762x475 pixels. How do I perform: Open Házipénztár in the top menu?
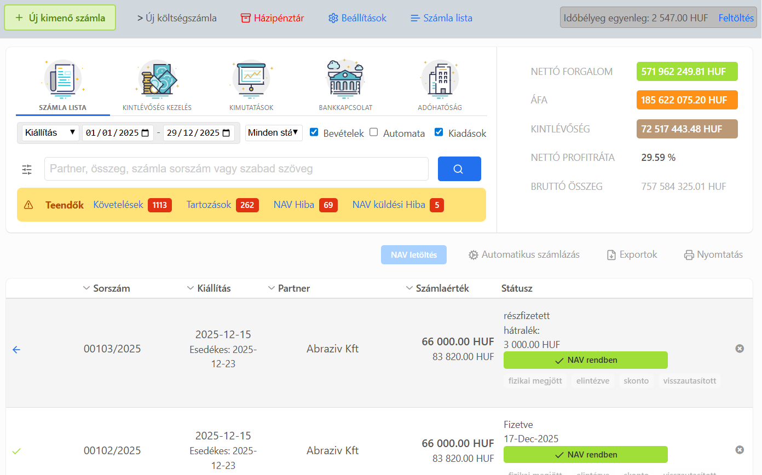pyautogui.click(x=272, y=18)
